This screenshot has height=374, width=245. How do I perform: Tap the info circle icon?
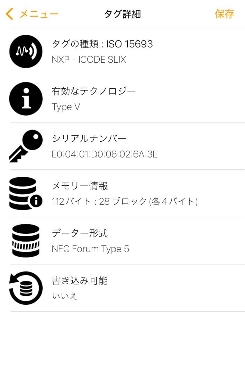(x=26, y=99)
